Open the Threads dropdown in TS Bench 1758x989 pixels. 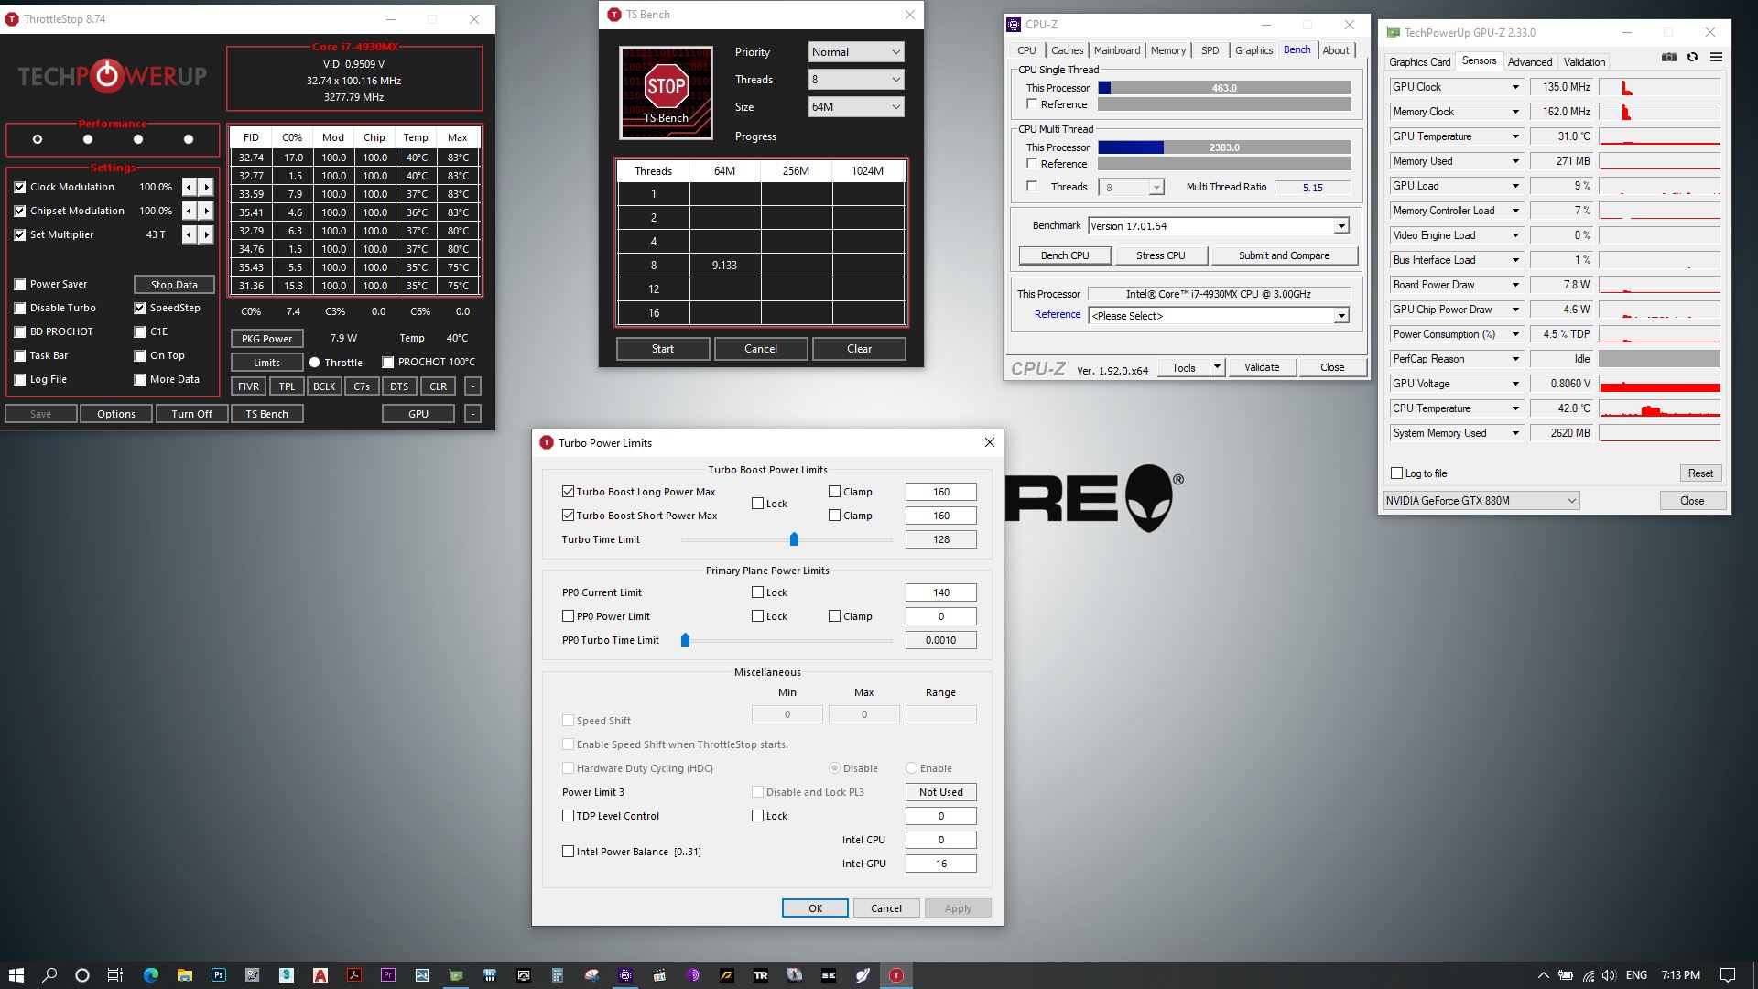(x=856, y=80)
